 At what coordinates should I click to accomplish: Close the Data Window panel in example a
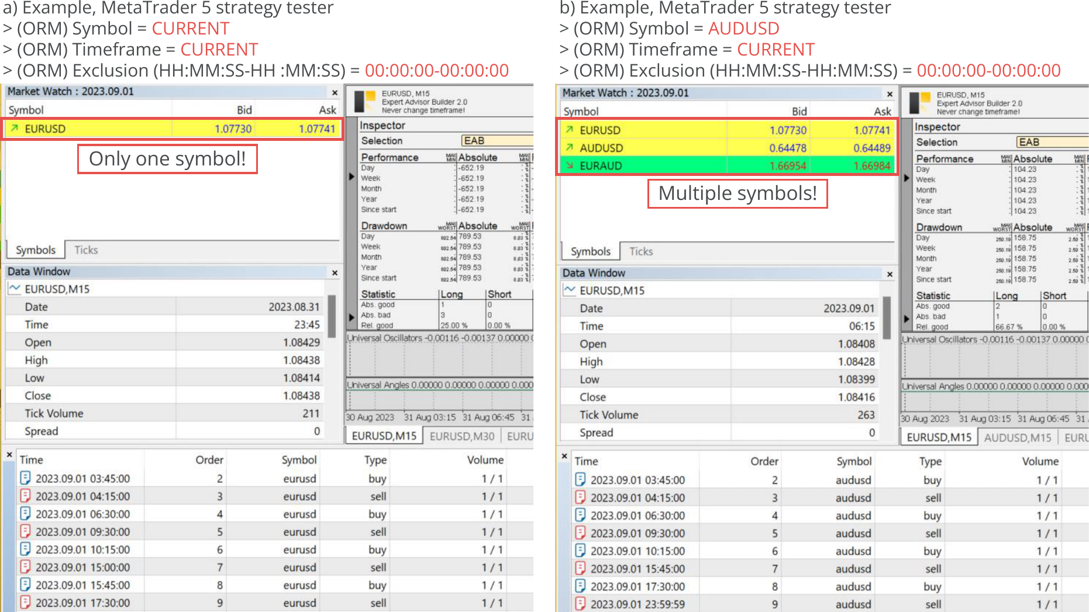pos(335,272)
